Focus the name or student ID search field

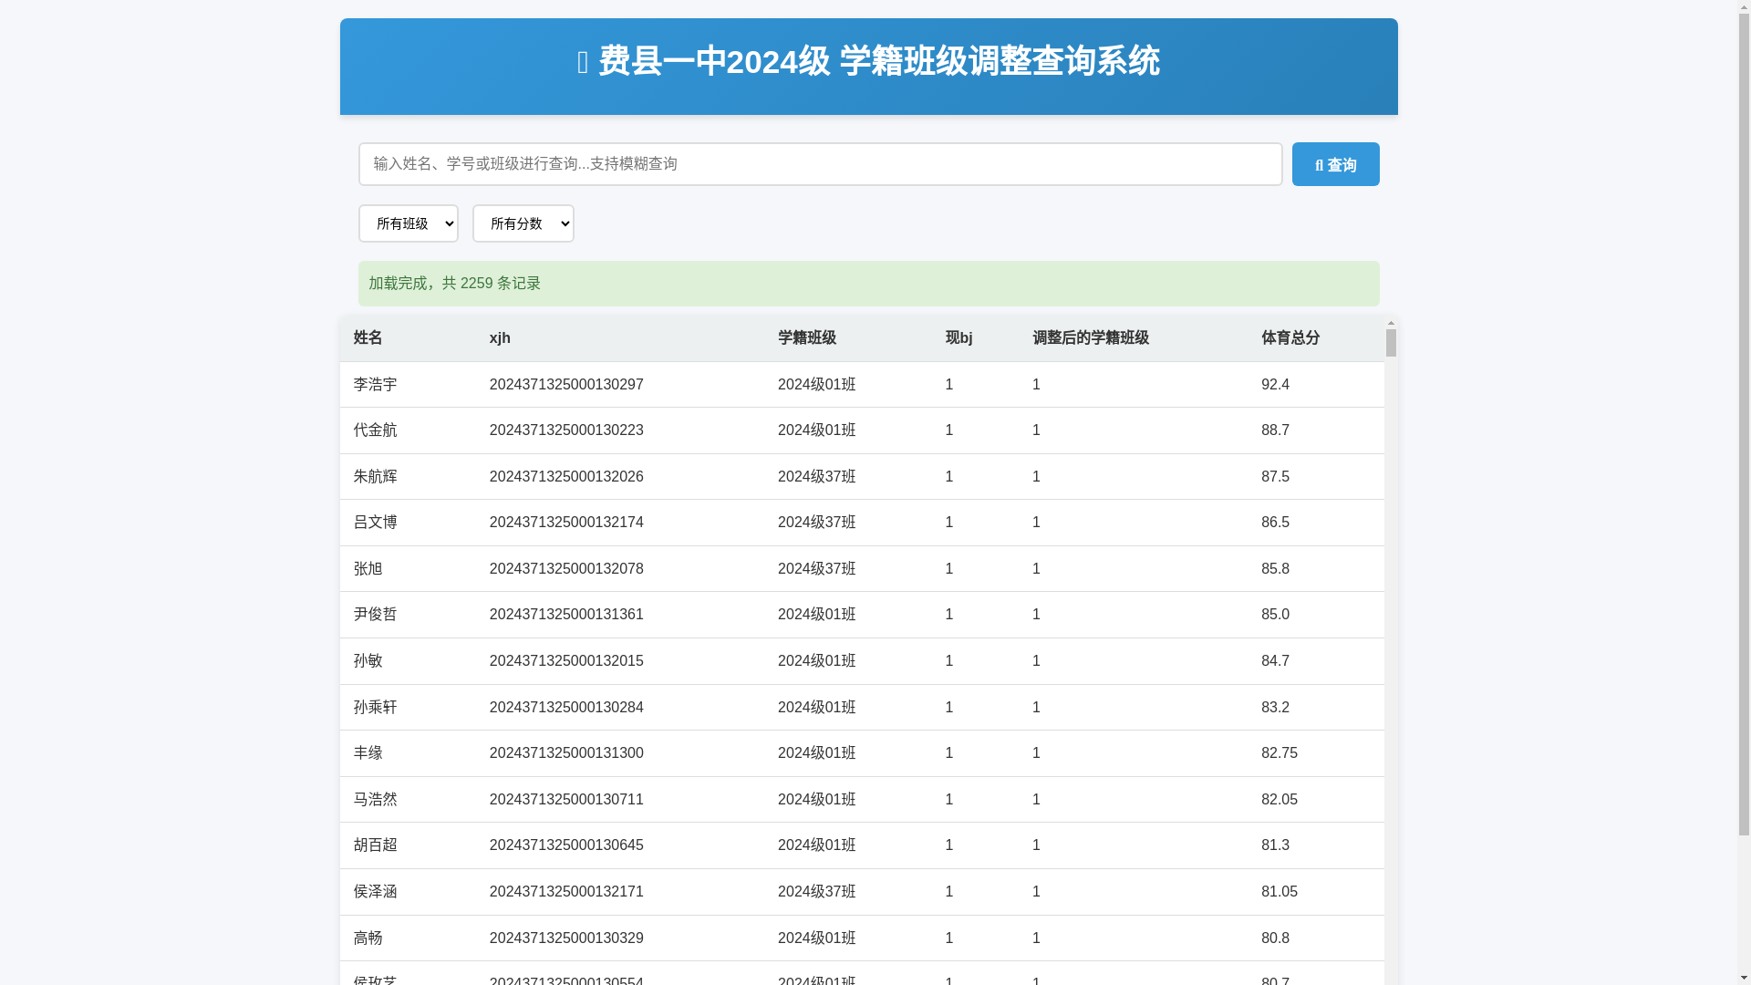click(x=819, y=164)
